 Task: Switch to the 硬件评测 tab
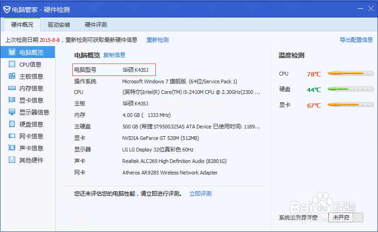96,24
